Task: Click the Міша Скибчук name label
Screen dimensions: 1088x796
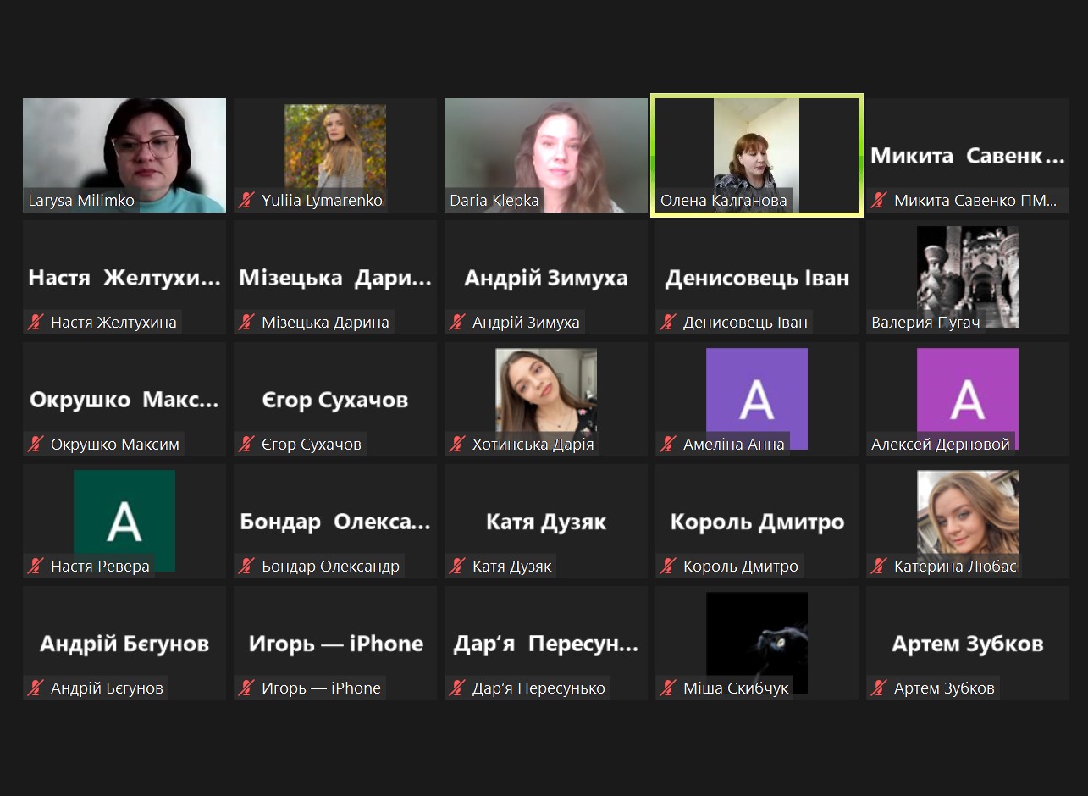Action: (736, 688)
